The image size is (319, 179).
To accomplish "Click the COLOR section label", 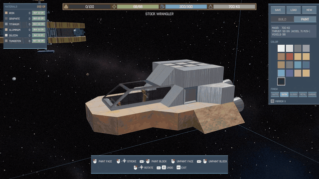I will (275, 42).
